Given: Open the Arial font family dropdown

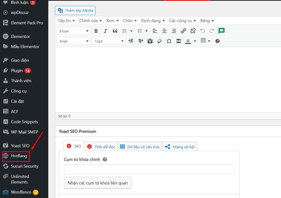Looking at the screenshot, I should [73, 41].
